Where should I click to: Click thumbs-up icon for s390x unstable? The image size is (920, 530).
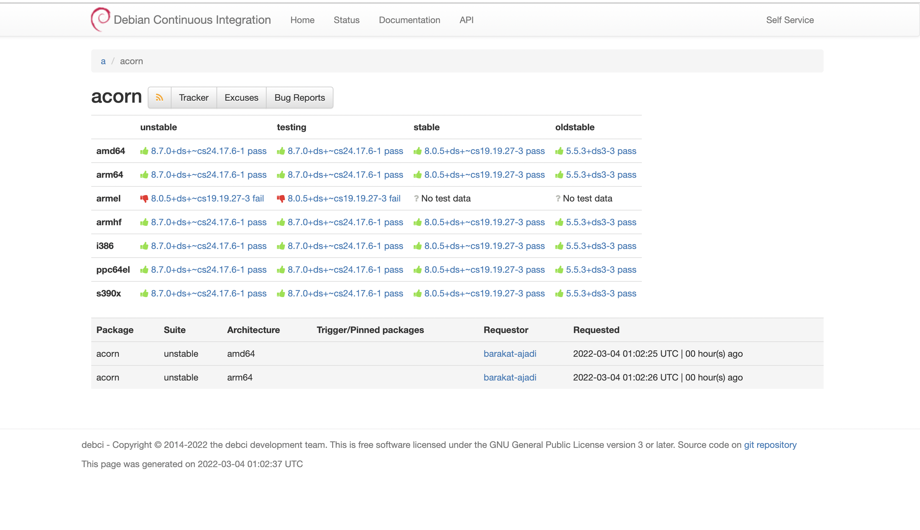144,293
